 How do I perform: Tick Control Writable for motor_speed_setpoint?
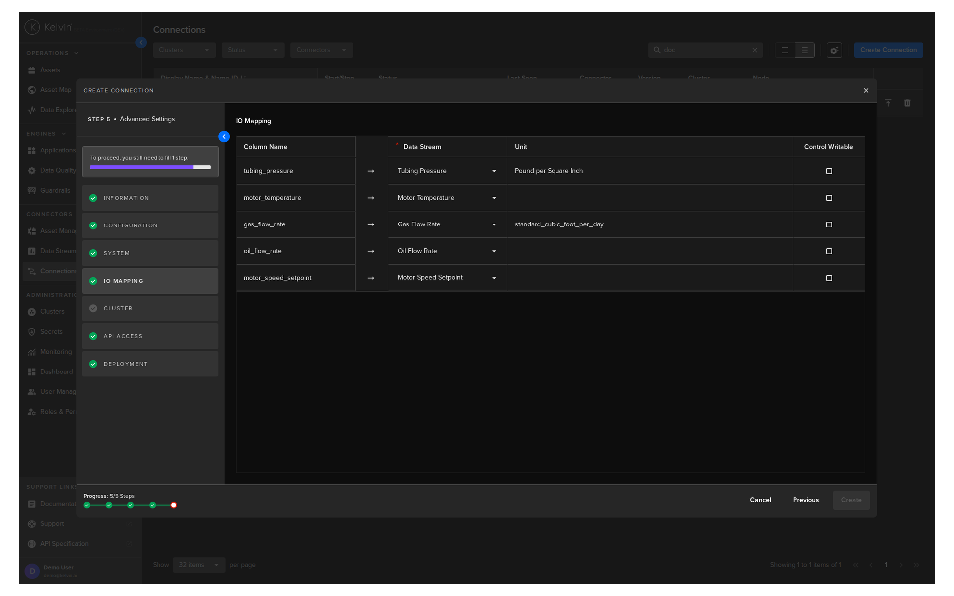(x=829, y=278)
